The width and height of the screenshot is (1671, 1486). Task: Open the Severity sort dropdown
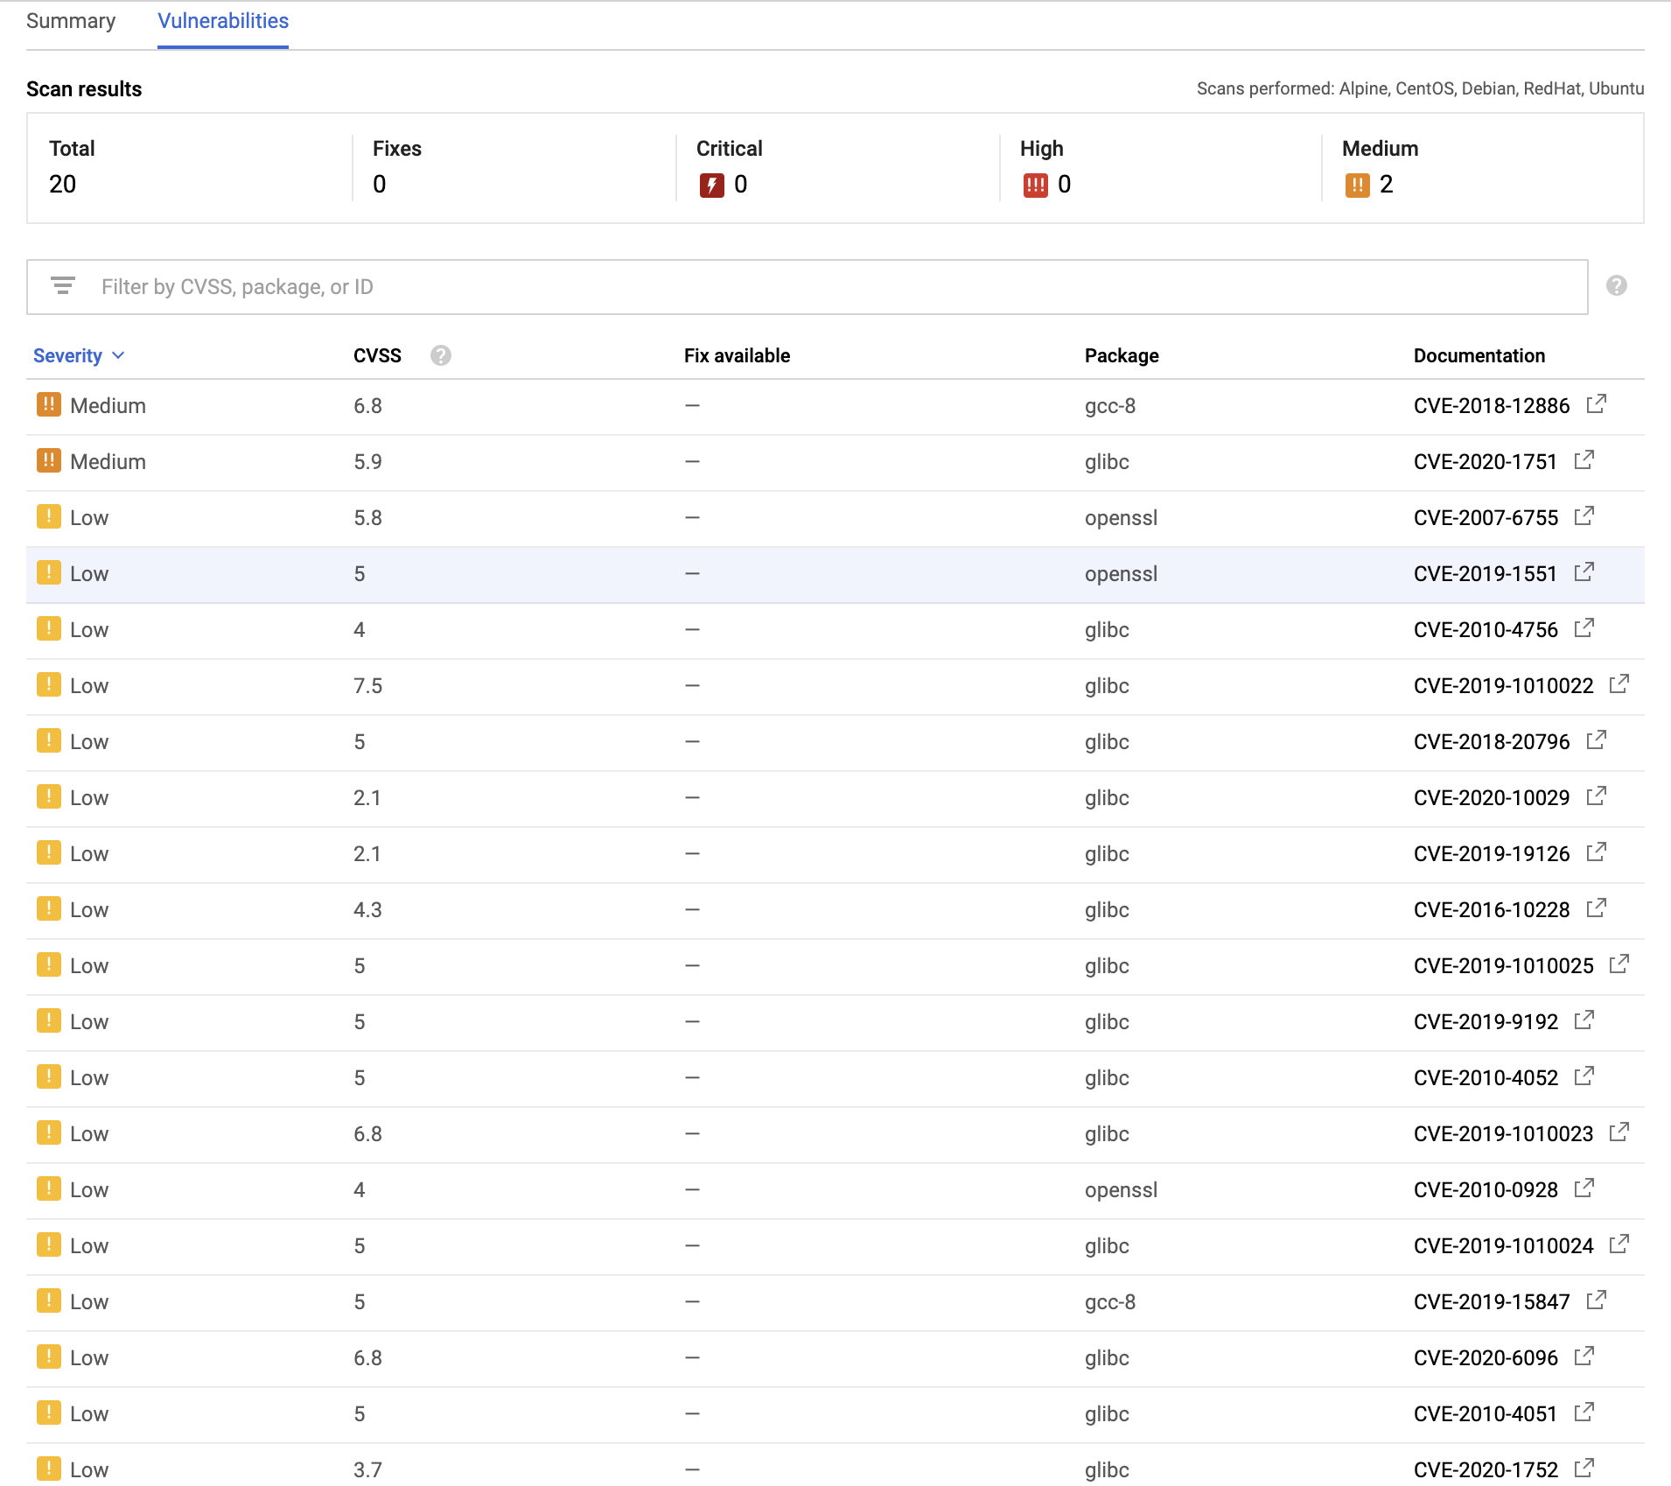79,355
